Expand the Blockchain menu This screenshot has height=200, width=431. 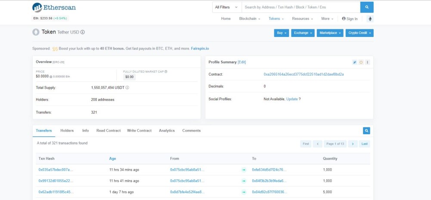pyautogui.click(x=250, y=18)
